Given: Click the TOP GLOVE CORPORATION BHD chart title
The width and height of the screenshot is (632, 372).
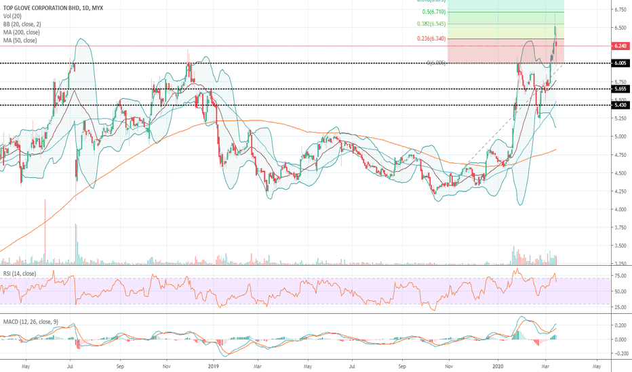Looking at the screenshot, I should [53, 7].
